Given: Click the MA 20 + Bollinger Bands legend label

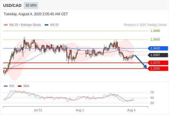Looking at the screenshot, I should pos(25,25).
